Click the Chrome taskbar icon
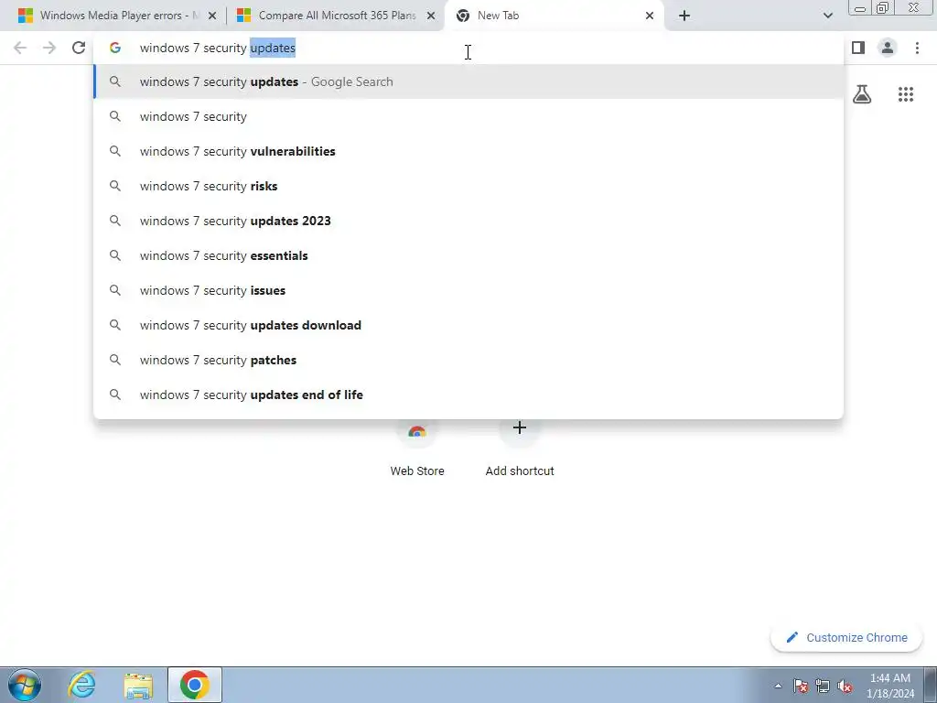 pos(194,685)
